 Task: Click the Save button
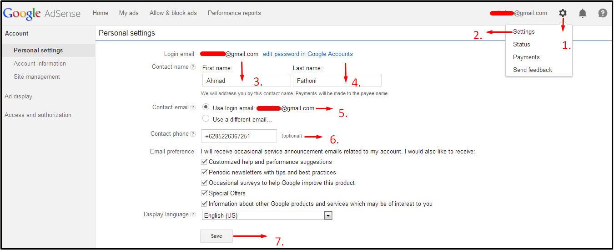point(216,236)
